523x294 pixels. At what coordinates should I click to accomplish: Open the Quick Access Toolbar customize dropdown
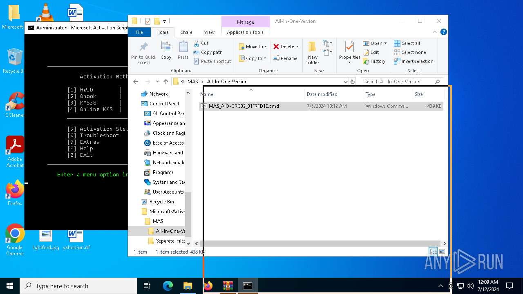[164, 21]
